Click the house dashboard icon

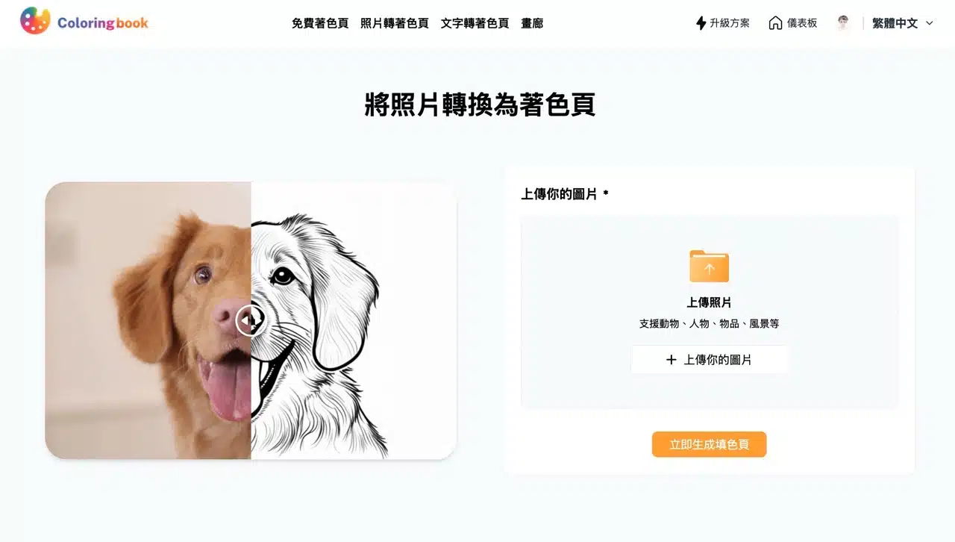[775, 23]
